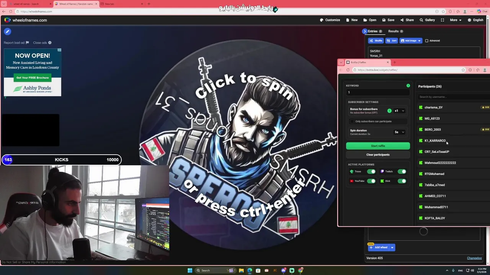Expand the Add image dropdown arrow
Screen dimensions: 490x275
[x=419, y=40]
